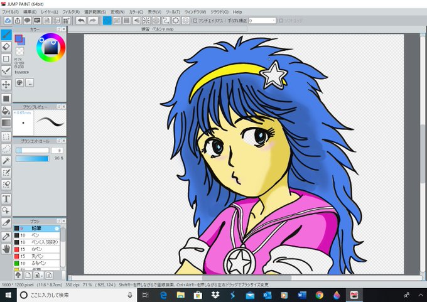Enable the vanishing point snap guide

click(x=136, y=21)
